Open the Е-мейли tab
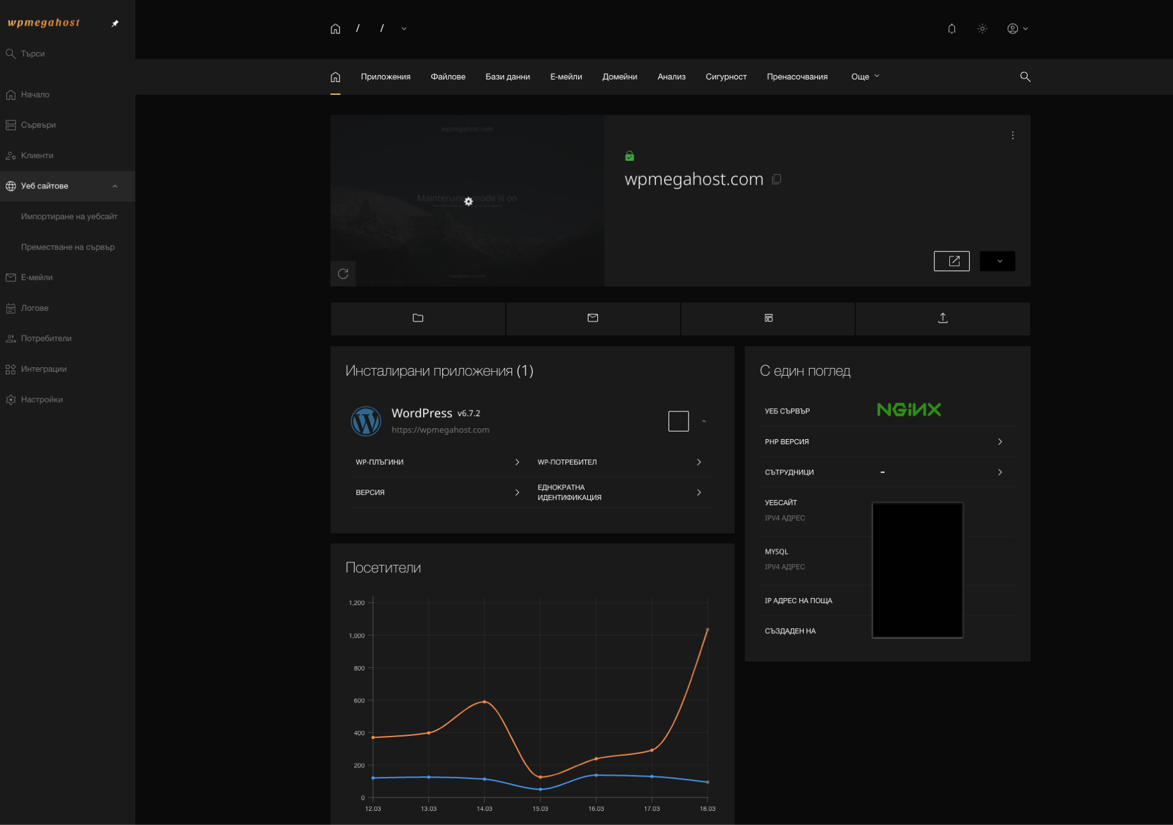Screen dimensions: 1173x825 pos(566,77)
